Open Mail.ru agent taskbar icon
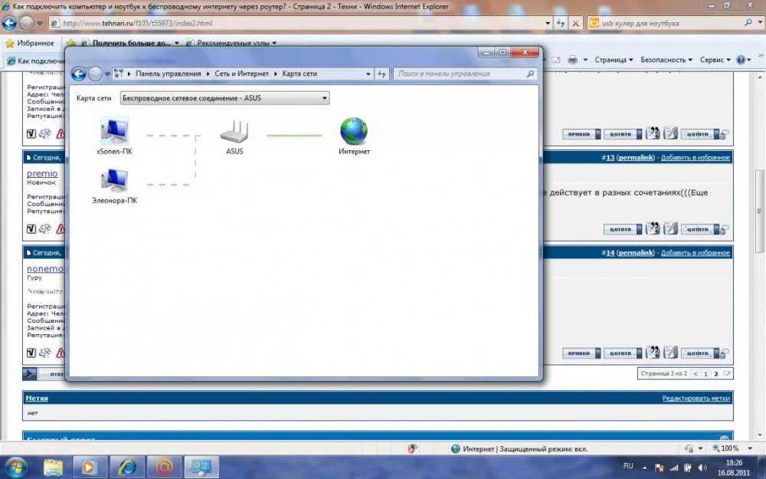Image resolution: width=766 pixels, height=479 pixels. tap(164, 468)
